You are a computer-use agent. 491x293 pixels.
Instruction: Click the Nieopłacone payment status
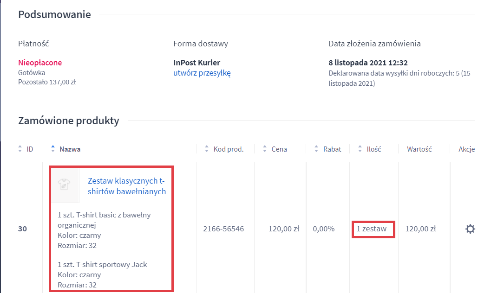click(40, 63)
